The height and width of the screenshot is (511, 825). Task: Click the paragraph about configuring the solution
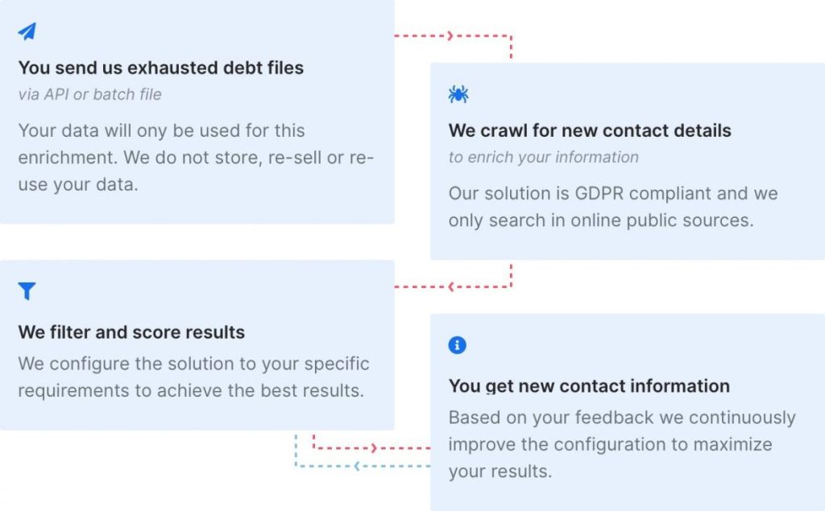tap(194, 377)
